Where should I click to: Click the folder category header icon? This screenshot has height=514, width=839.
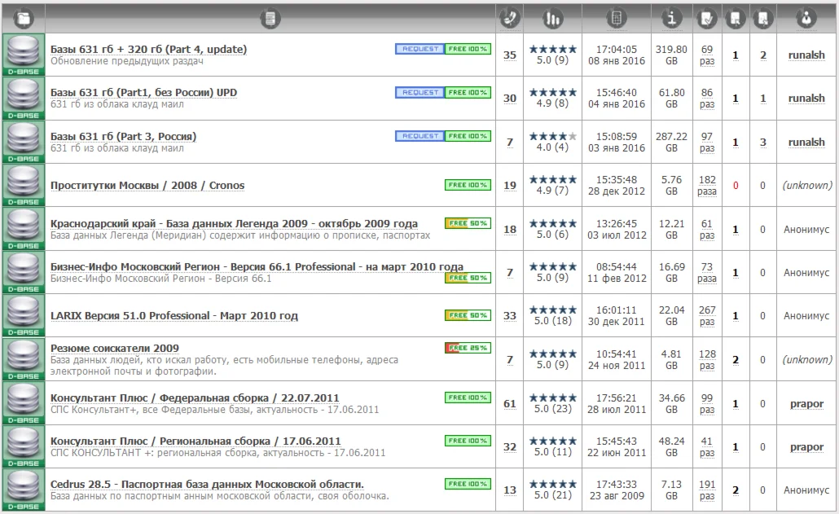pos(24,19)
